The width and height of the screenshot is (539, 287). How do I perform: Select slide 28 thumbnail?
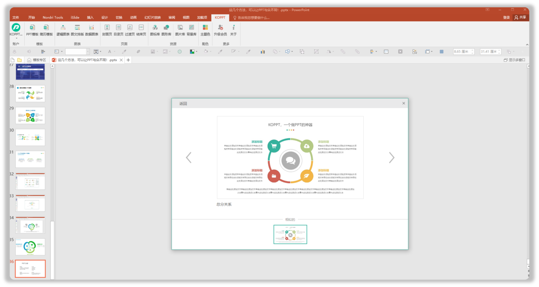tap(30, 93)
